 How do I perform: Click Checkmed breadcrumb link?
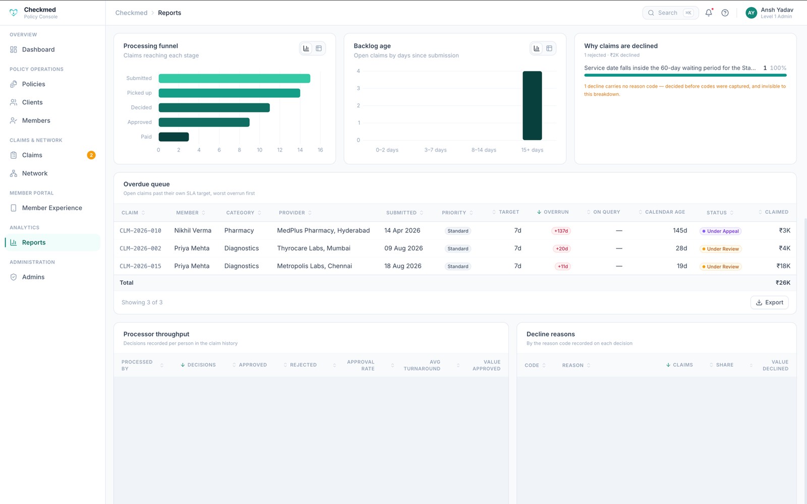click(x=131, y=13)
